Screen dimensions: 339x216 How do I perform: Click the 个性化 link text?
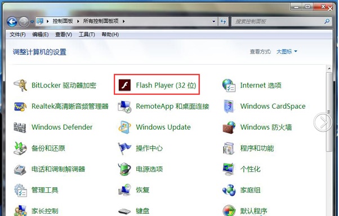(251, 169)
